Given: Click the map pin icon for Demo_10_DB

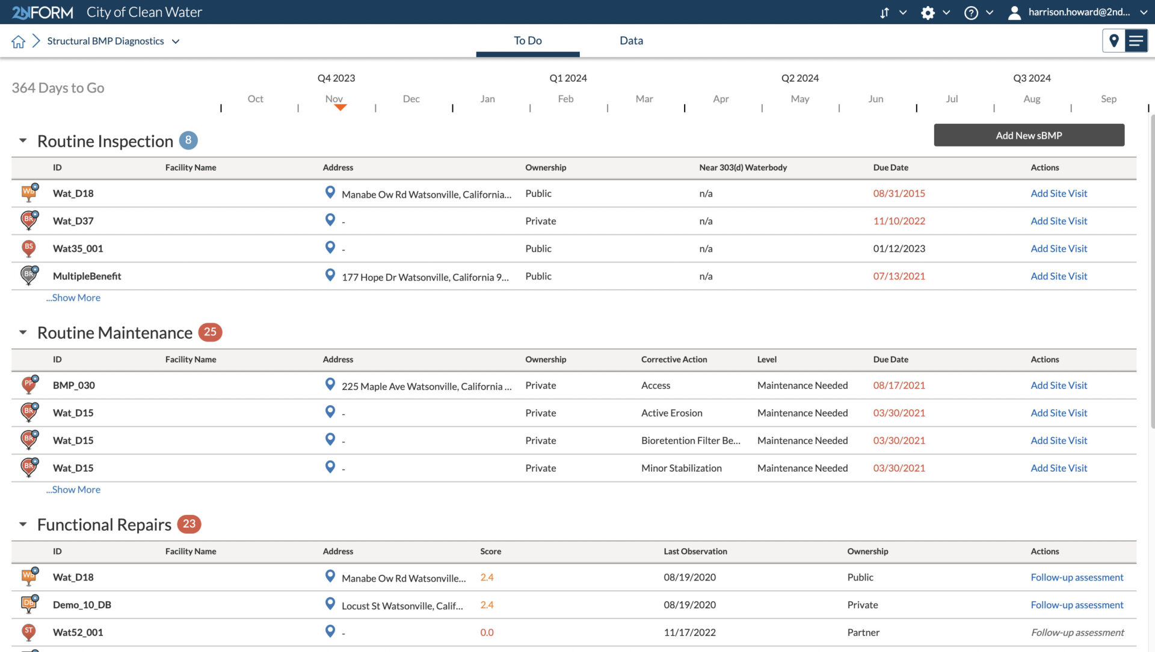Looking at the screenshot, I should pos(329,605).
